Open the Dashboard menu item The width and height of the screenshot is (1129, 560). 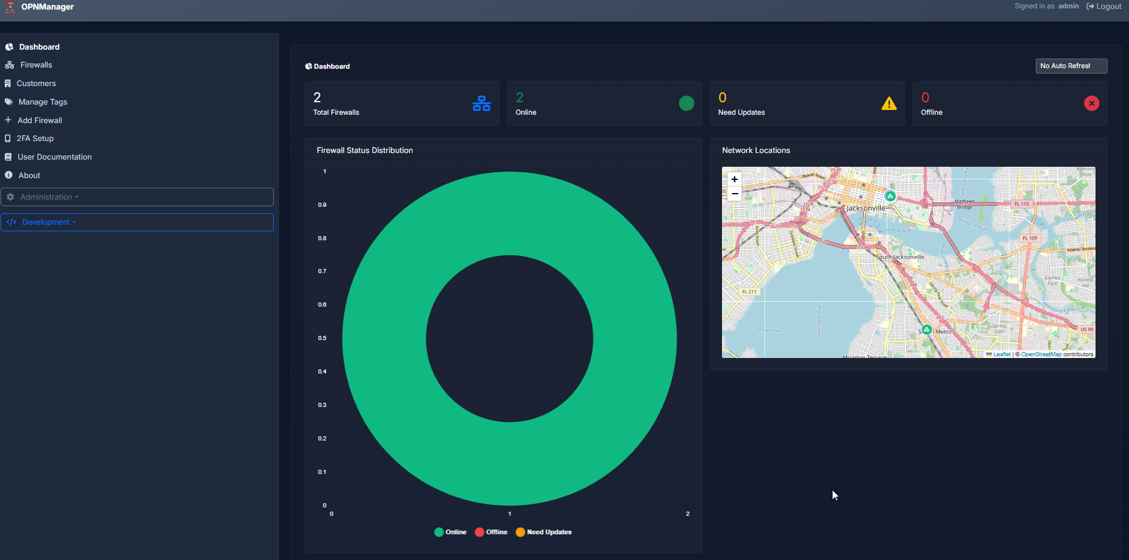coord(39,47)
